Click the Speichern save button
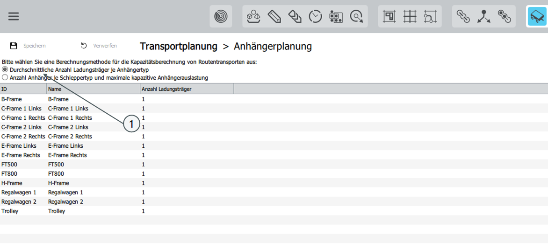548x247 pixels. point(28,46)
